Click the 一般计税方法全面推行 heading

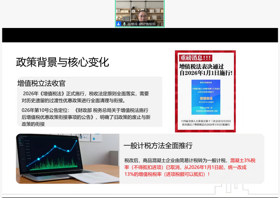(x=158, y=146)
